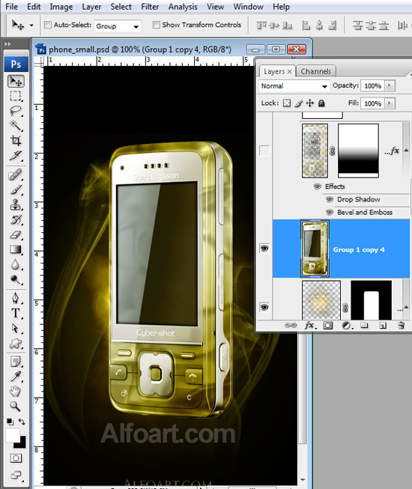The height and width of the screenshot is (489, 412).
Task: Select the Move tool in toolbox
Action: 16,82
